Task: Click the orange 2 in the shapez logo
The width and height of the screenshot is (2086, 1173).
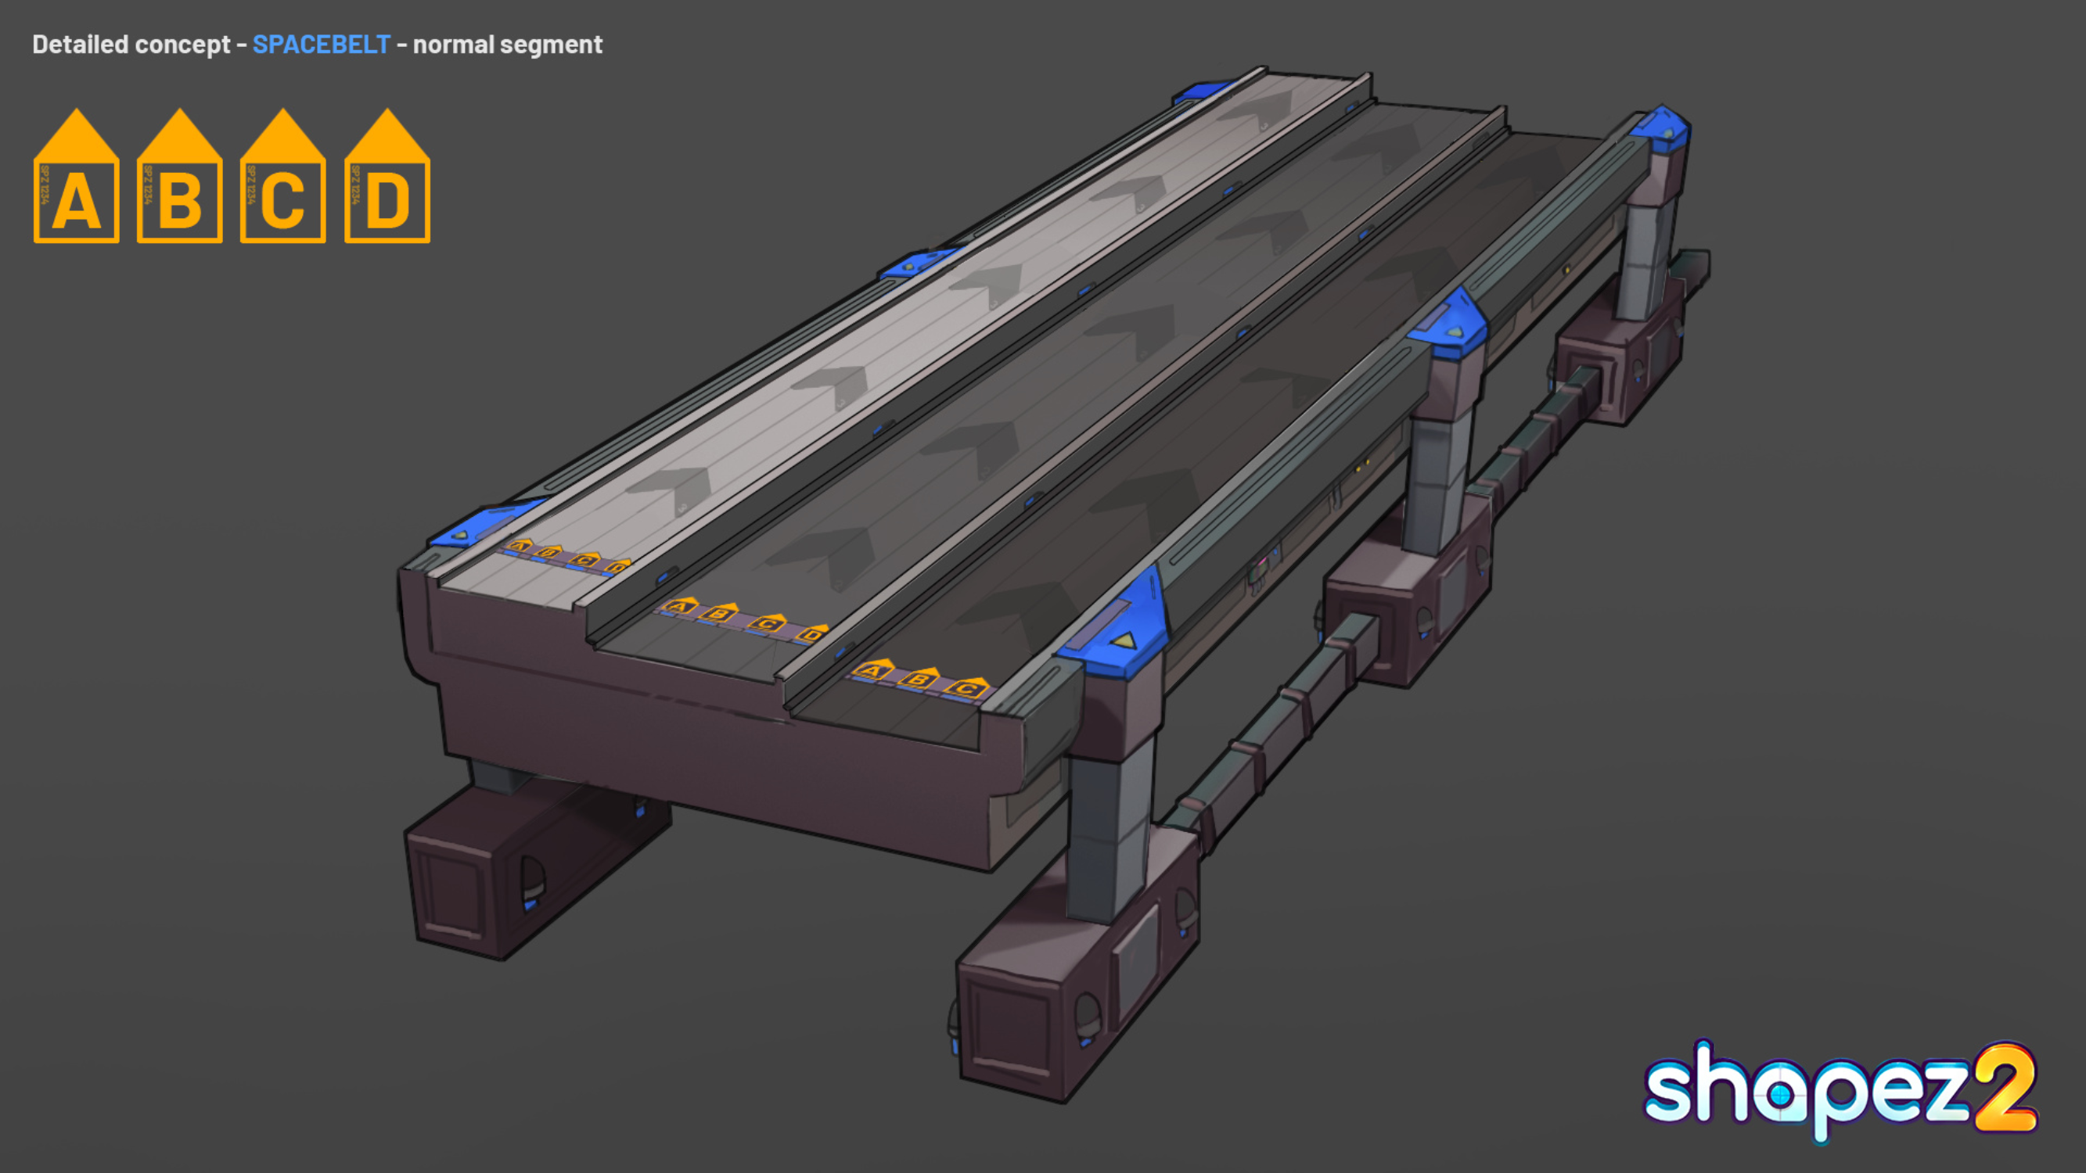Action: coord(2004,1088)
